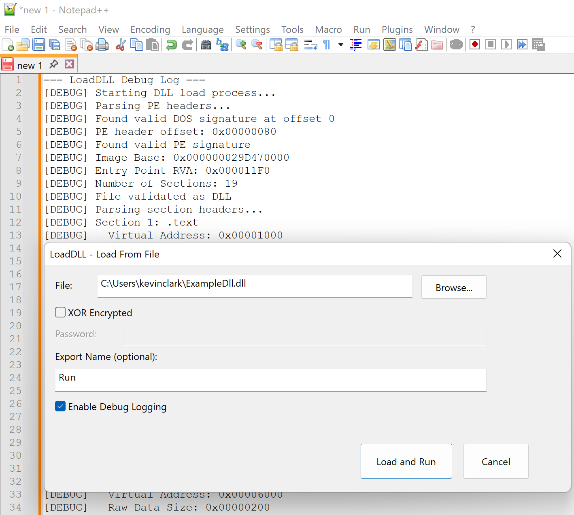
Task: Start macro recording with red record icon
Action: pos(474,45)
